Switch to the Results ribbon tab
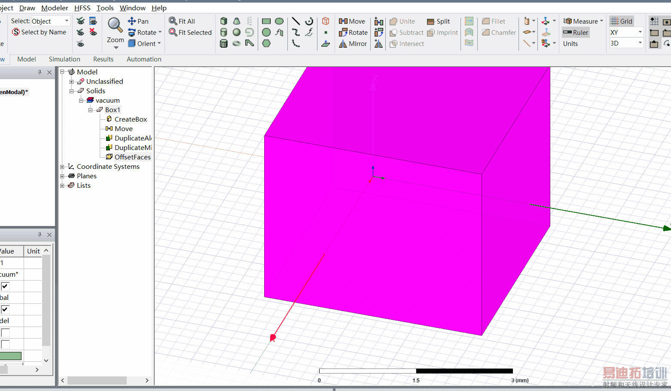This screenshot has width=671, height=391. tap(104, 59)
